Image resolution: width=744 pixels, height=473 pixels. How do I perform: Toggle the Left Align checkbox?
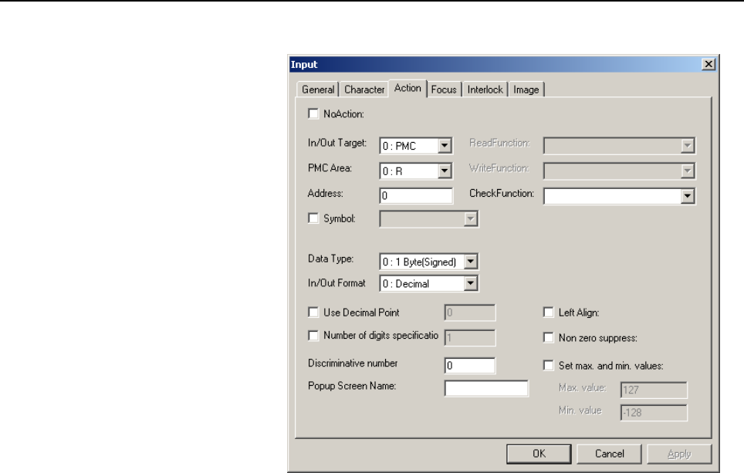(549, 313)
